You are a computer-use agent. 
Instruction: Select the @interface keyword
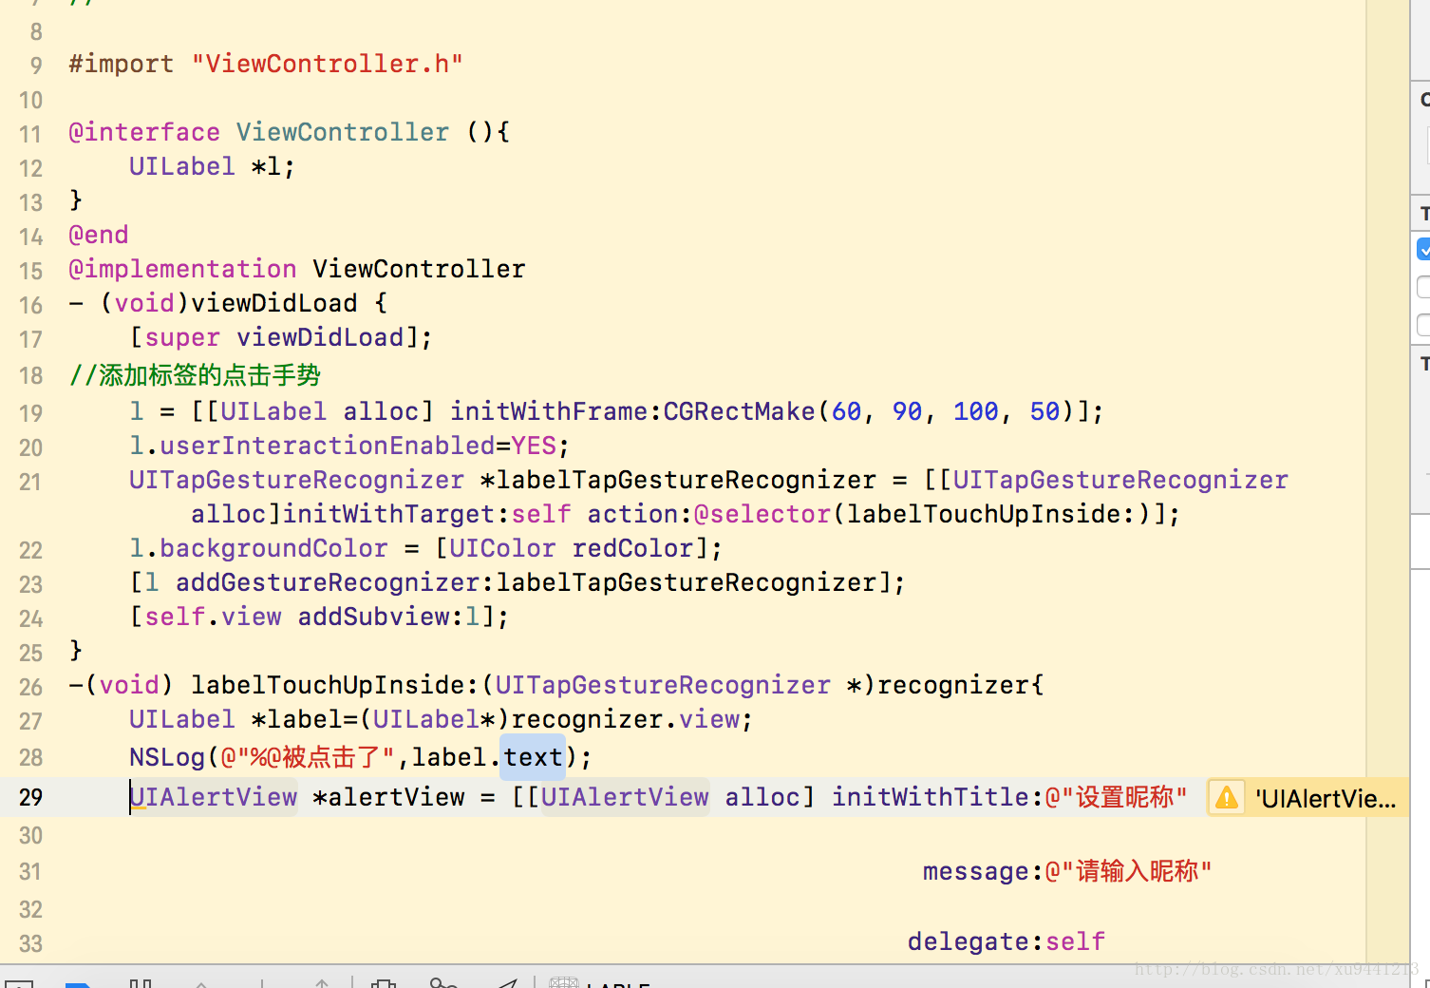click(x=144, y=132)
